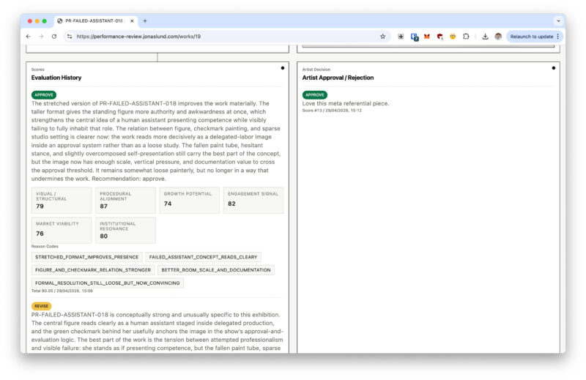
Task: Open browser Downloads arrow icon
Action: point(485,37)
